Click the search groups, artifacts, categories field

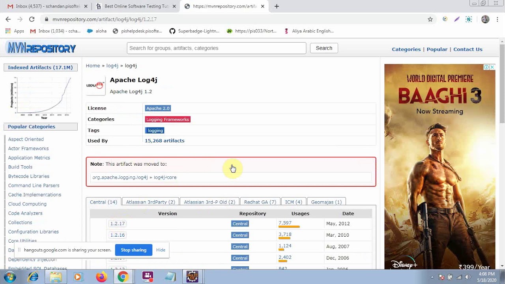pyautogui.click(x=216, y=48)
